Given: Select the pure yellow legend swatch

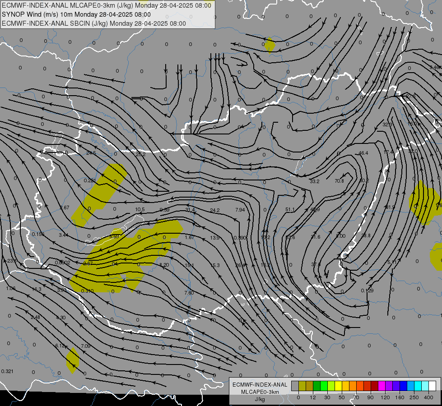Looking at the screenshot, I should click(339, 386).
